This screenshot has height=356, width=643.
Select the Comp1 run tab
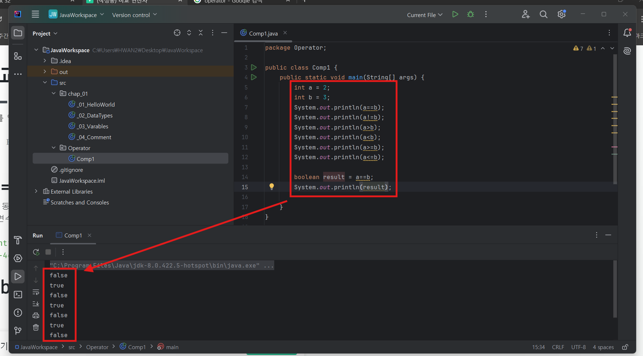[73, 236]
